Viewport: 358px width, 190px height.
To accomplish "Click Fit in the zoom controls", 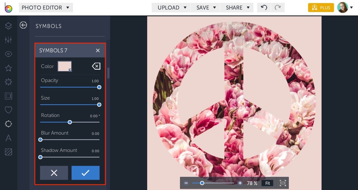I will [267, 183].
